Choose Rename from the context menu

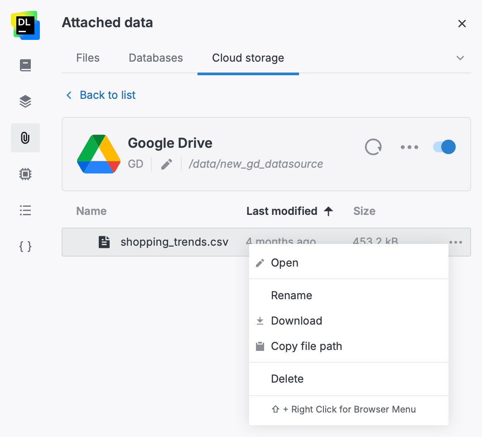pos(291,295)
